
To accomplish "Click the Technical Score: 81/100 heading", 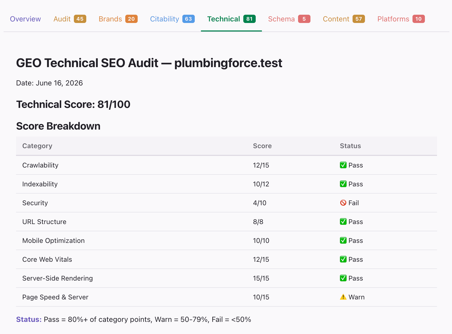I will point(73,104).
